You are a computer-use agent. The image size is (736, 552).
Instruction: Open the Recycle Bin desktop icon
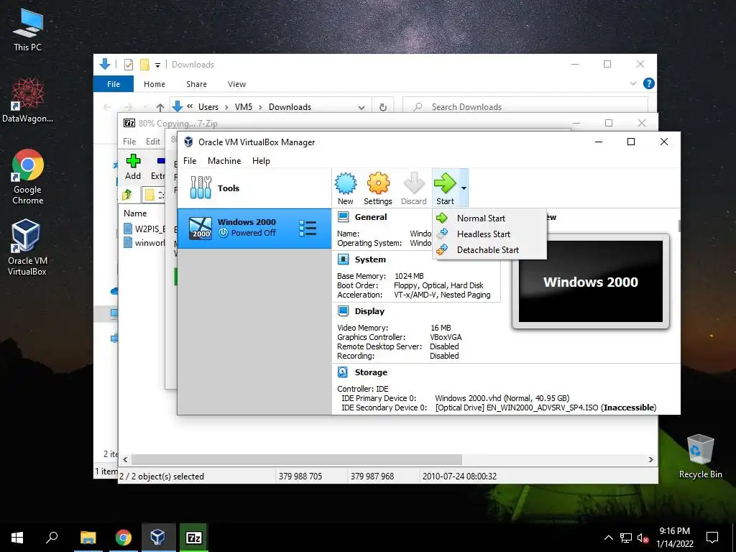point(700,456)
